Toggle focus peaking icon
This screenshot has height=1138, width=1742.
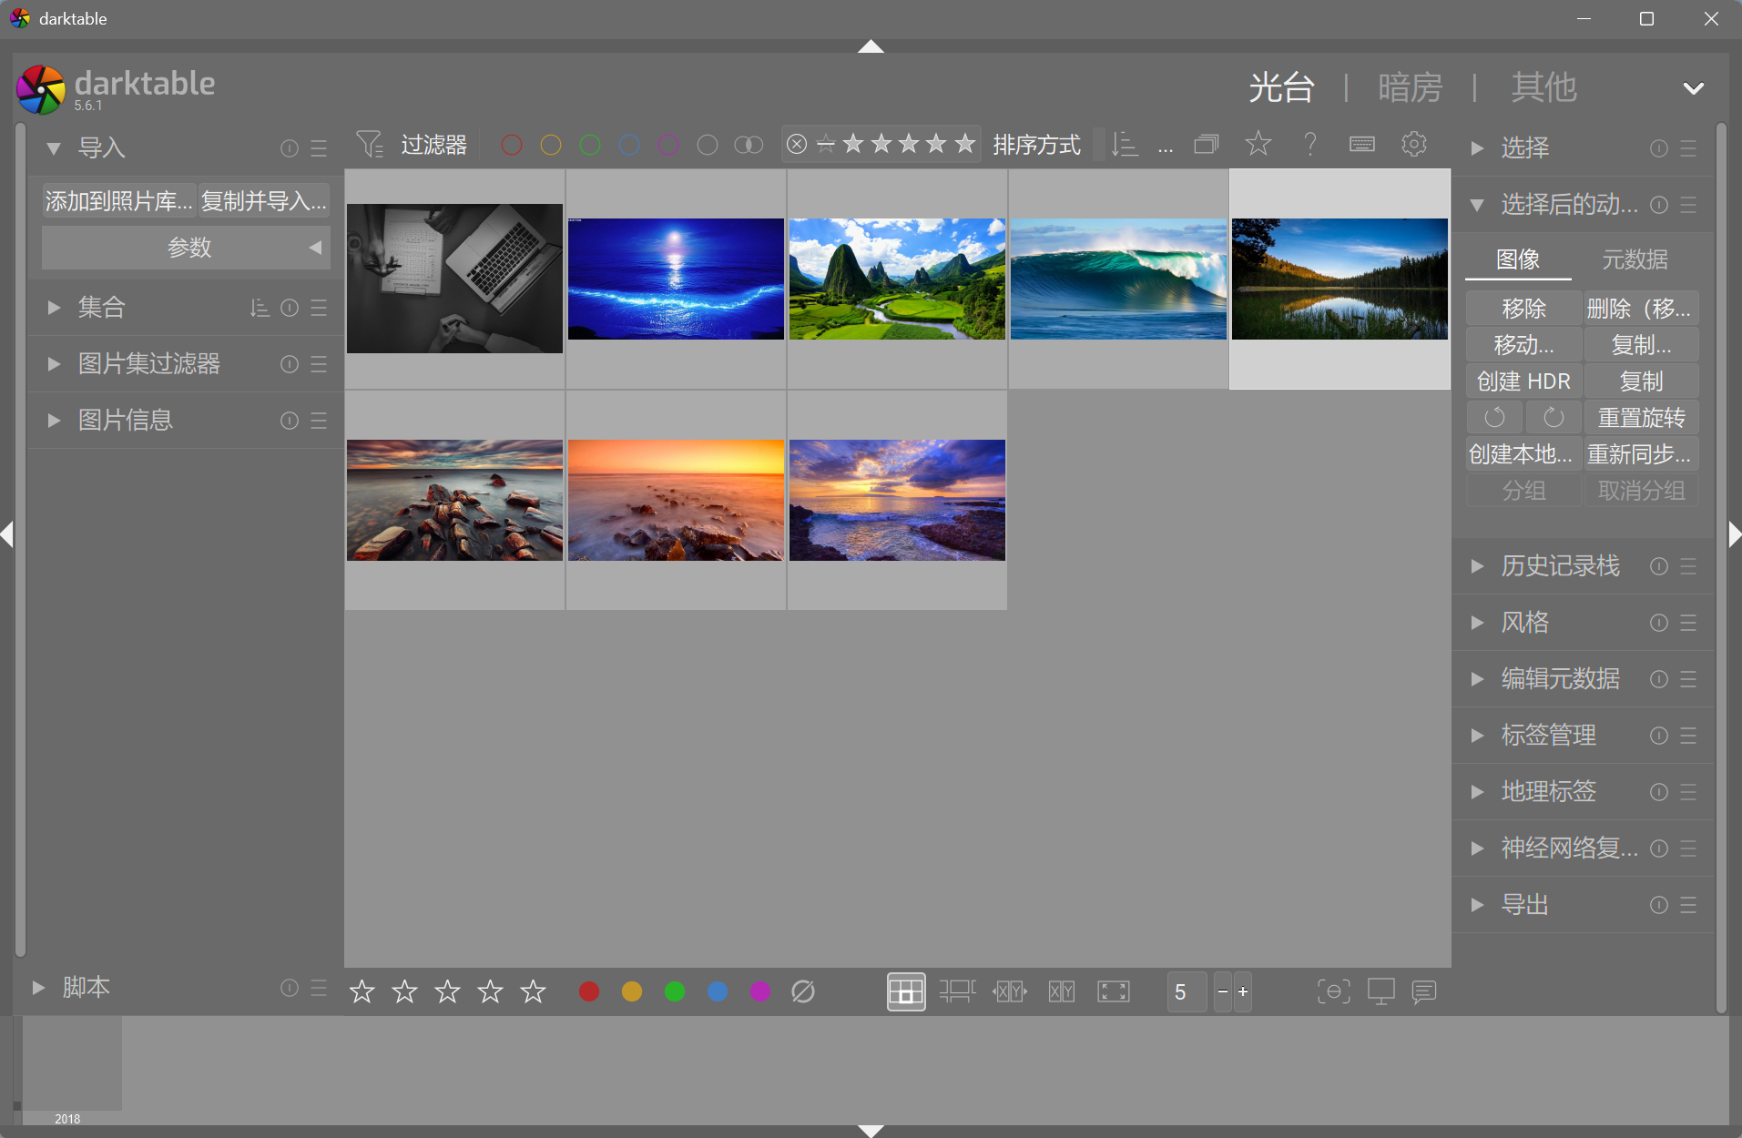1333,991
